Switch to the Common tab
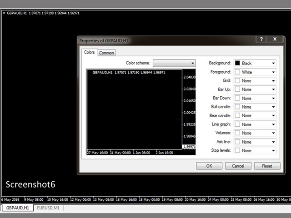The image size is (291, 218). (x=107, y=53)
